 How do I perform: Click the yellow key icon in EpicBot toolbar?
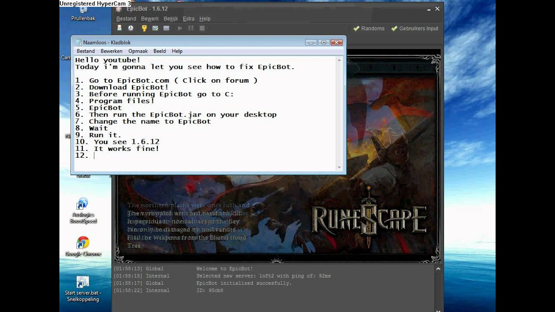coord(144,28)
